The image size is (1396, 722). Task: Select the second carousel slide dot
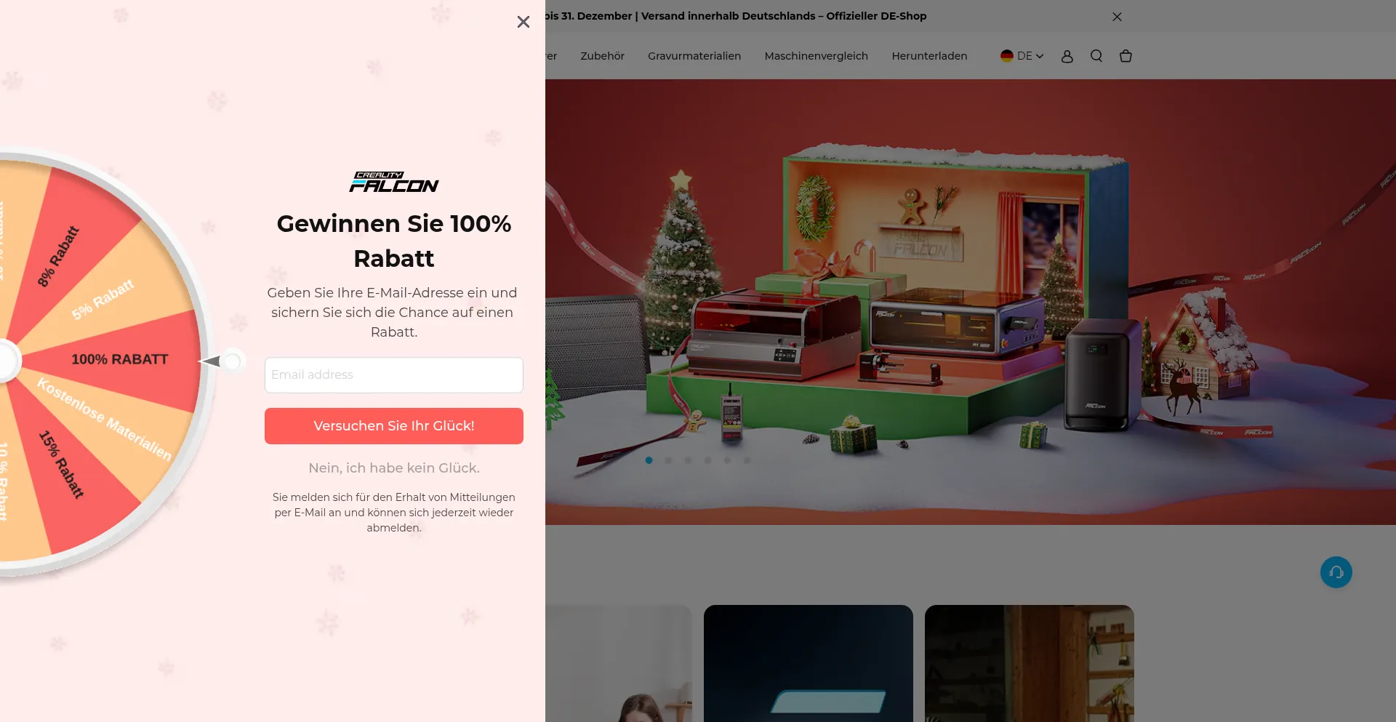coord(668,460)
